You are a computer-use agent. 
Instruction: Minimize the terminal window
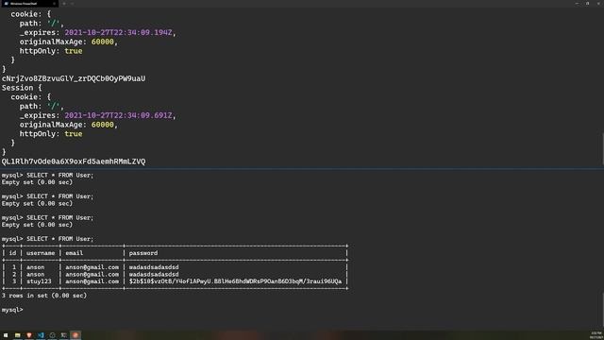pyautogui.click(x=577, y=4)
